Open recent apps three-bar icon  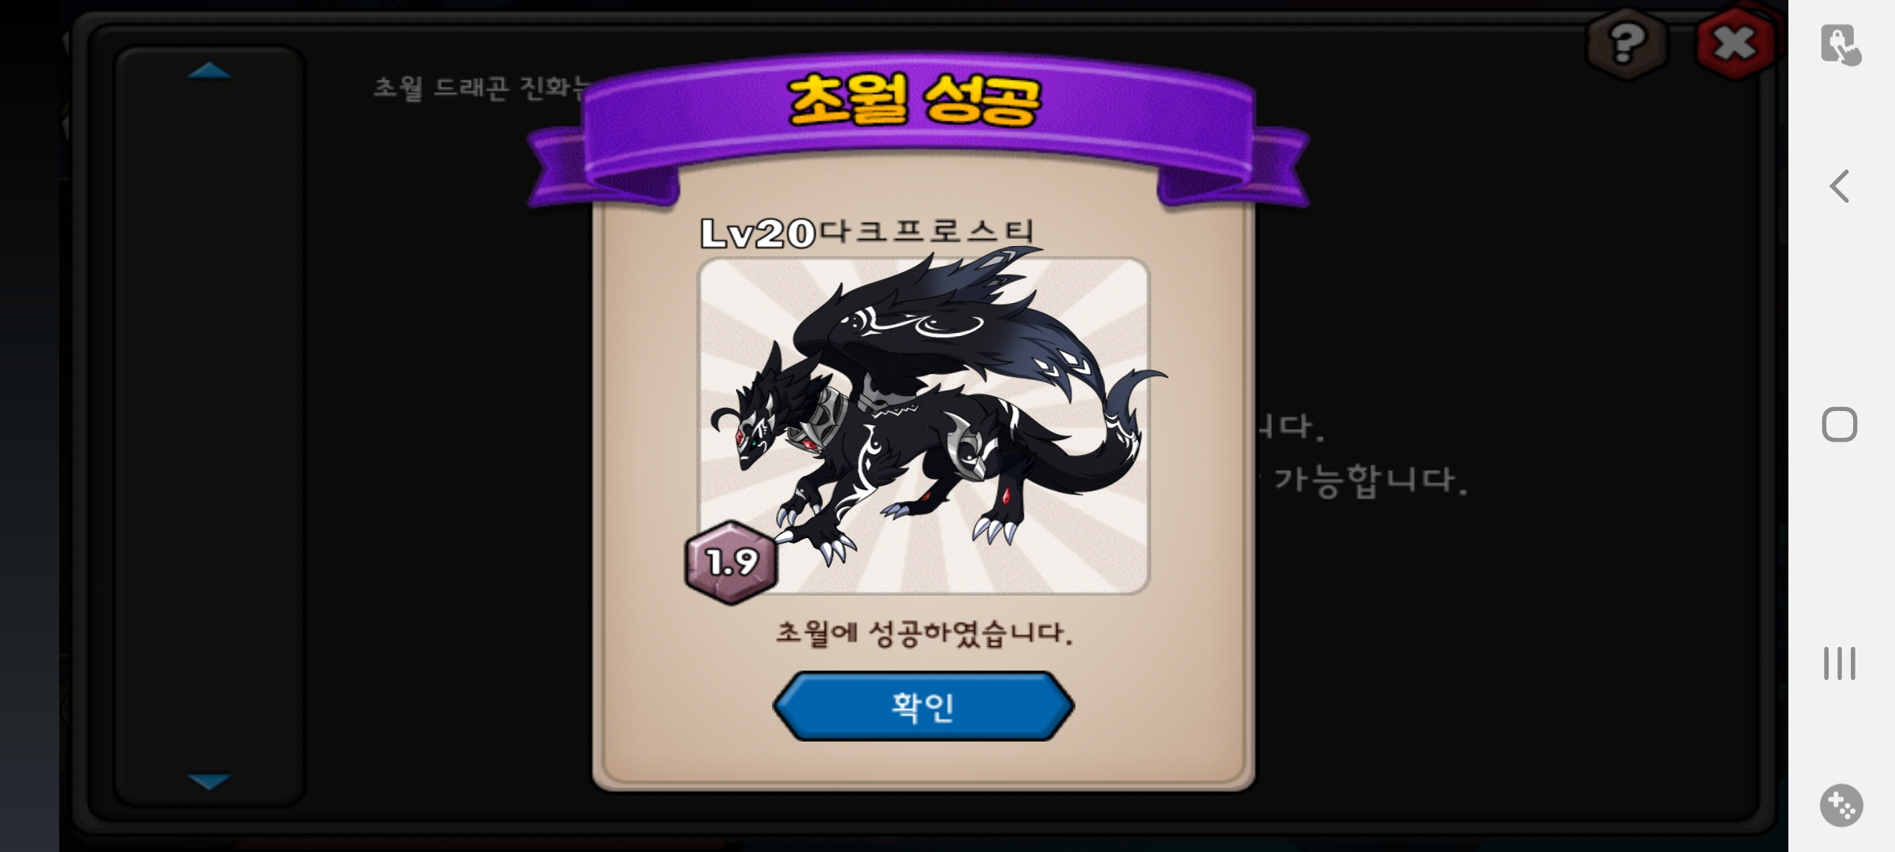[x=1840, y=663]
